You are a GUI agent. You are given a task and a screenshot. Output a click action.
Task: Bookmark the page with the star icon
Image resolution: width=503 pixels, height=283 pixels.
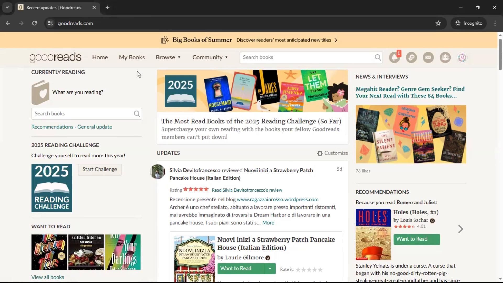(x=438, y=23)
